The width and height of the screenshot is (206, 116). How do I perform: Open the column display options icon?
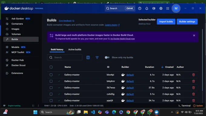88,58
